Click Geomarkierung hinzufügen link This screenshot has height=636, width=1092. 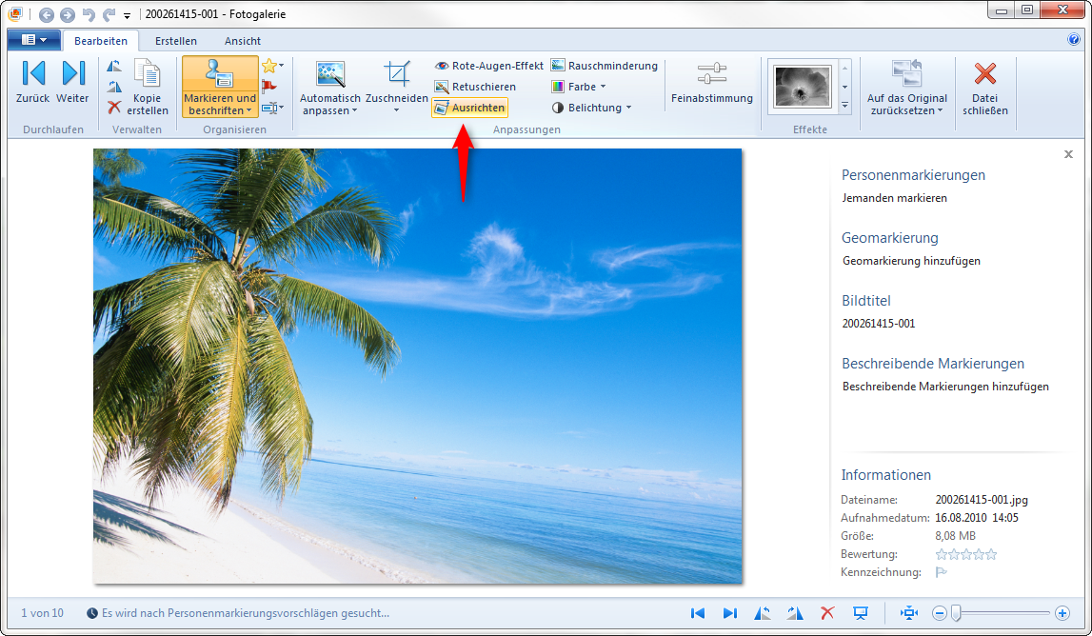[911, 260]
